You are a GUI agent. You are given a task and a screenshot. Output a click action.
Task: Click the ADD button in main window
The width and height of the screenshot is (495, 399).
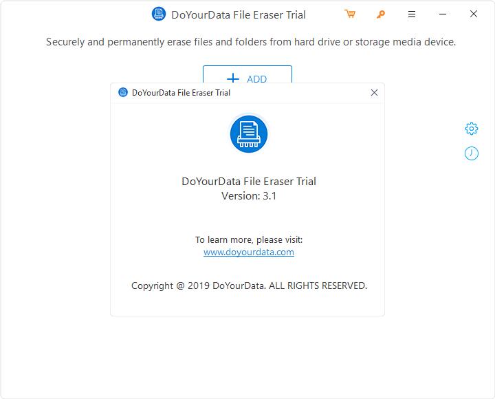tap(247, 74)
